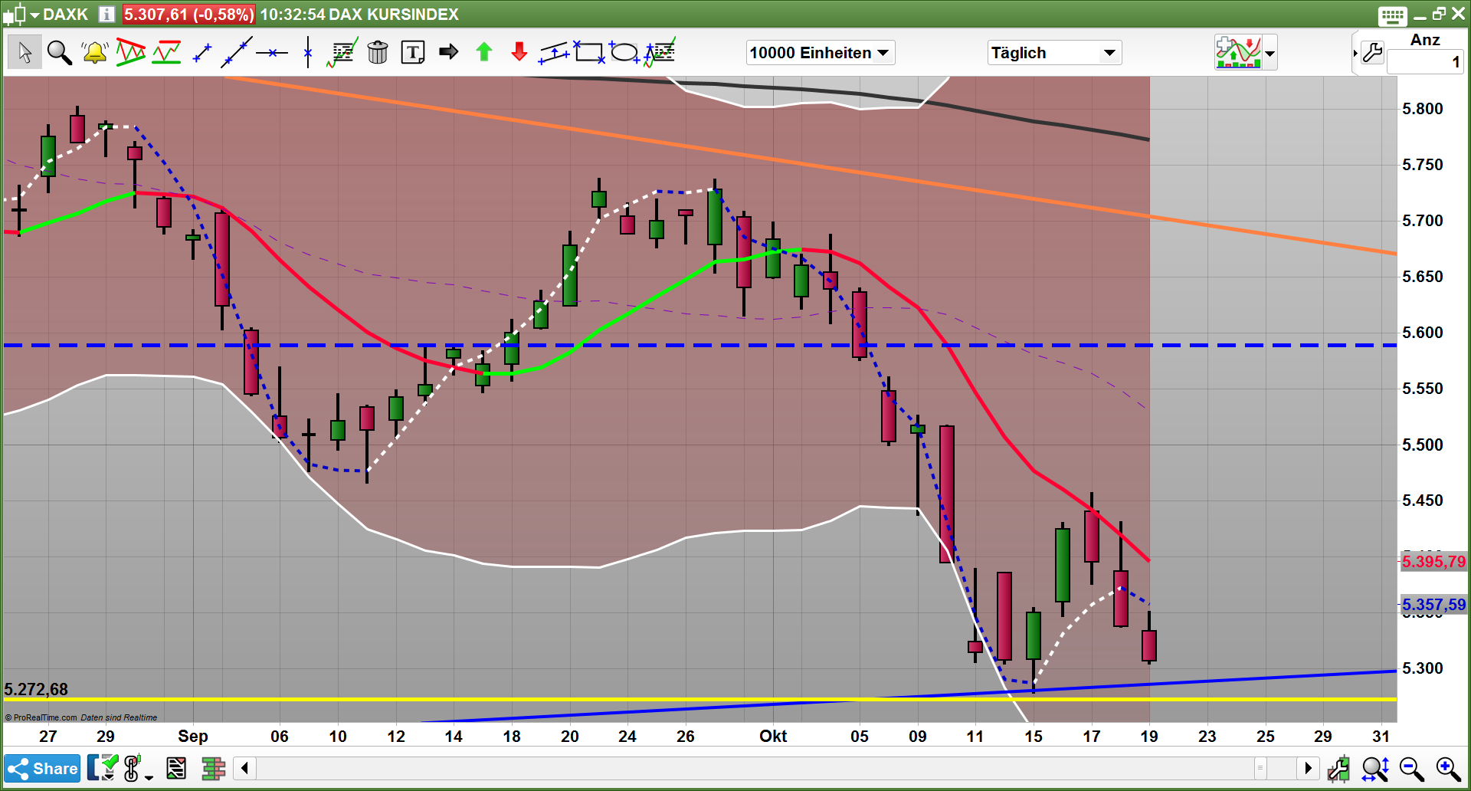Viewport: 1471px width, 791px height.
Task: Expand the side panel triangle next to wrench
Action: point(1355,53)
